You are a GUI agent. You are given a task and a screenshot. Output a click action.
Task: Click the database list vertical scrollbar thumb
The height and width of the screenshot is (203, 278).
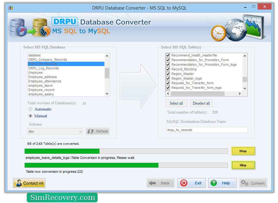107,73
